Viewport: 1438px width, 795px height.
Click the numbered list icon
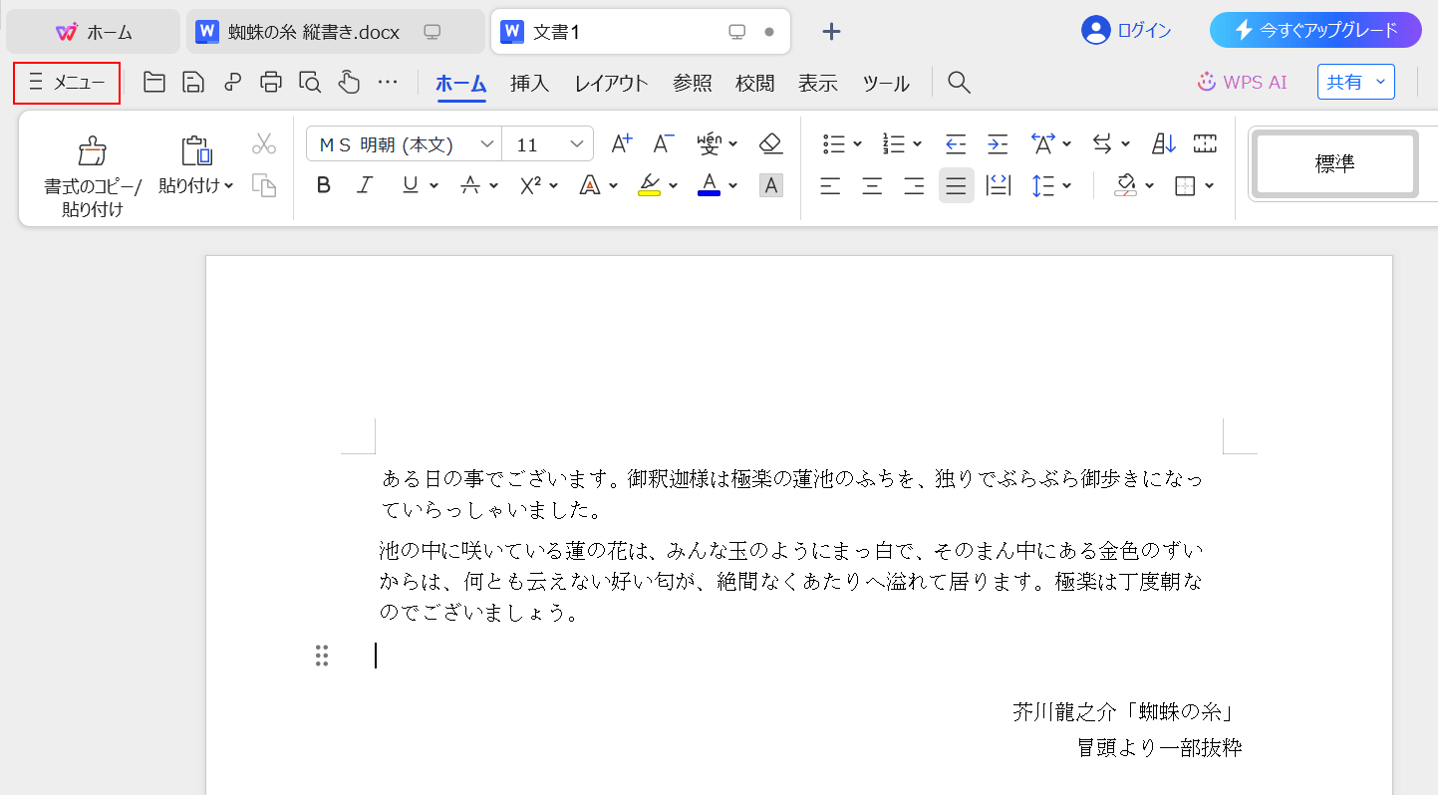coord(894,144)
